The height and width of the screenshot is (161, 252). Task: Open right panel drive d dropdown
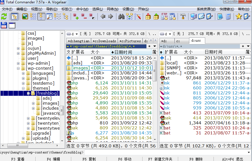point(165,34)
